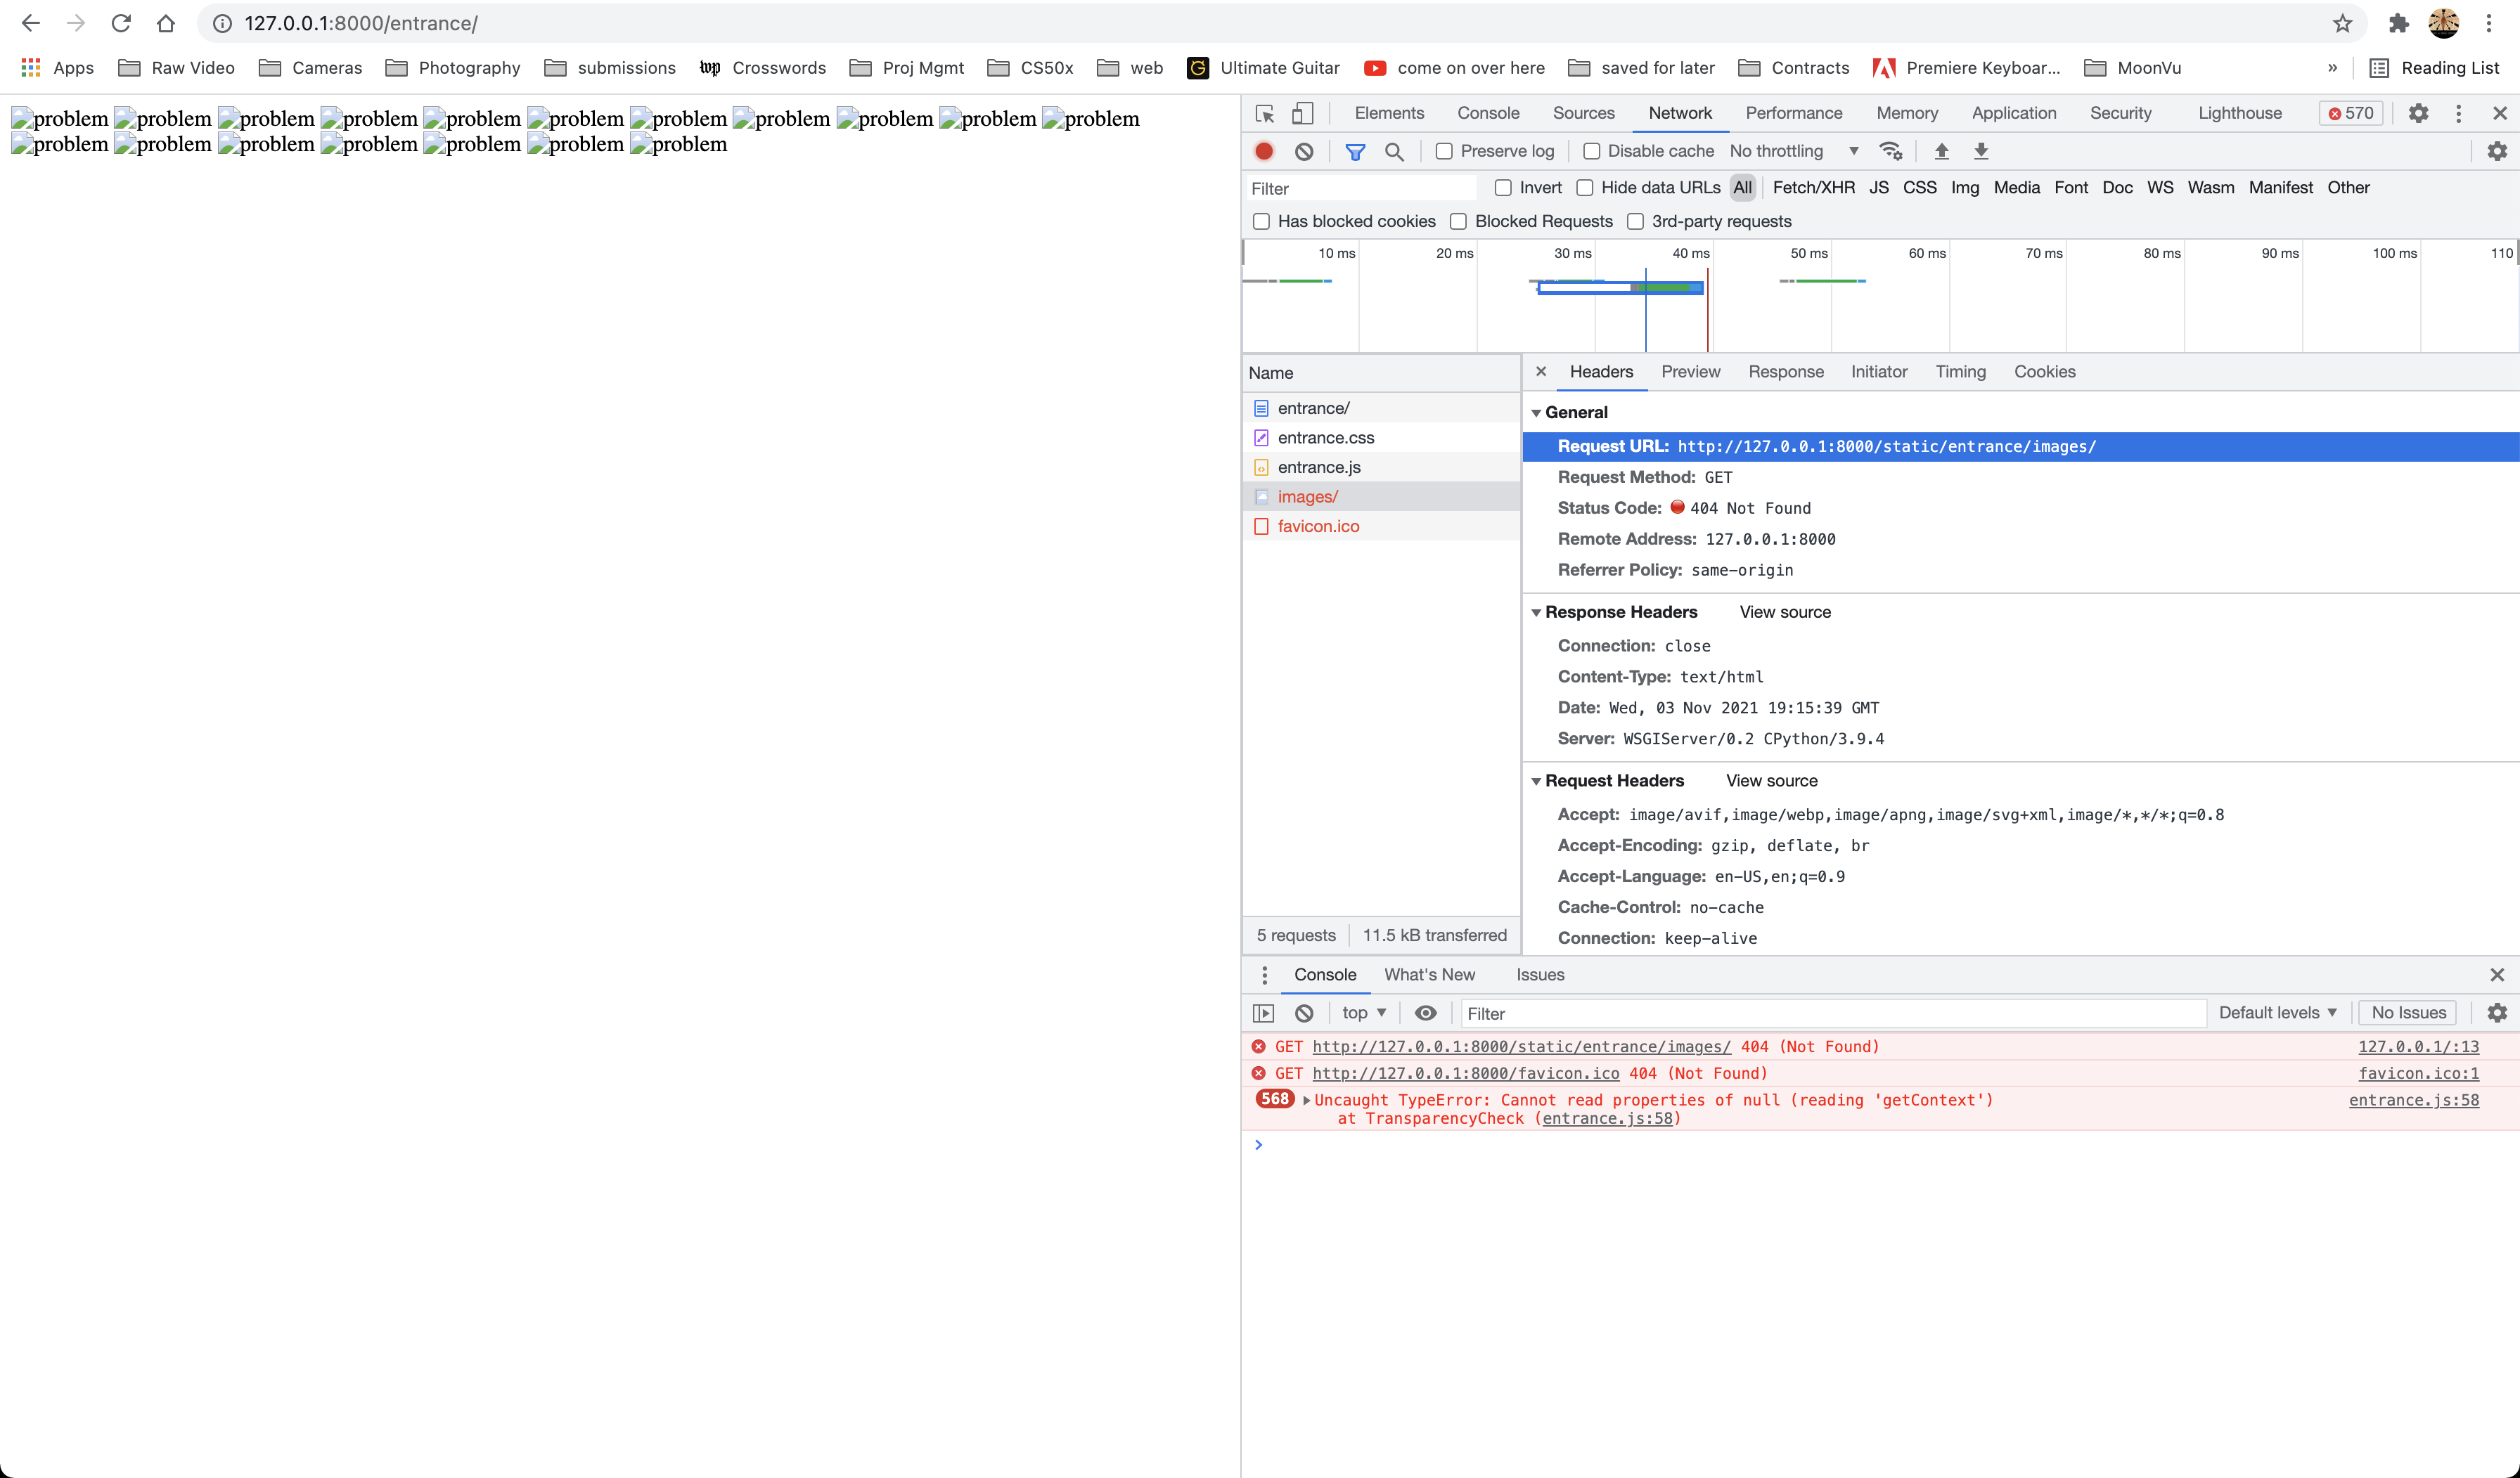Image resolution: width=2520 pixels, height=1478 pixels.
Task: Click View source for Response Headers
Action: 1785,611
